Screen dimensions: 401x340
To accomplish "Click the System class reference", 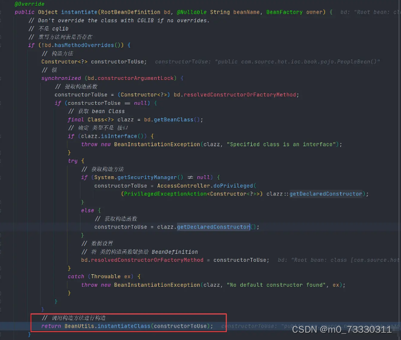I will [x=104, y=177].
